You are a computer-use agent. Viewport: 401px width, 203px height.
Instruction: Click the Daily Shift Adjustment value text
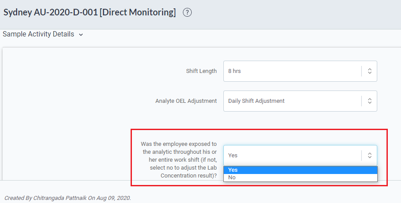click(x=256, y=101)
